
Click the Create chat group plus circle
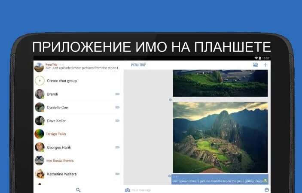pos(40,81)
